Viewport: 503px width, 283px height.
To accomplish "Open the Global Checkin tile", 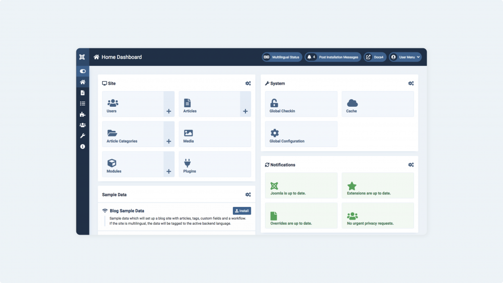I will click(301, 104).
